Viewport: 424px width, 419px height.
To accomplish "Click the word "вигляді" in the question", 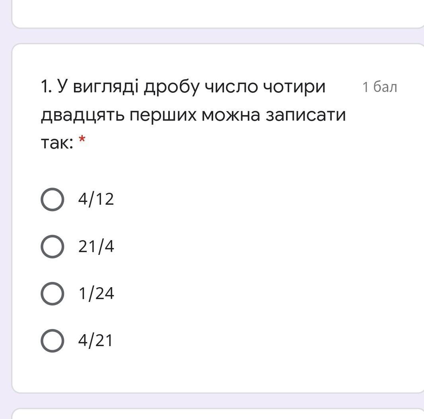I will pyautogui.click(x=98, y=87).
